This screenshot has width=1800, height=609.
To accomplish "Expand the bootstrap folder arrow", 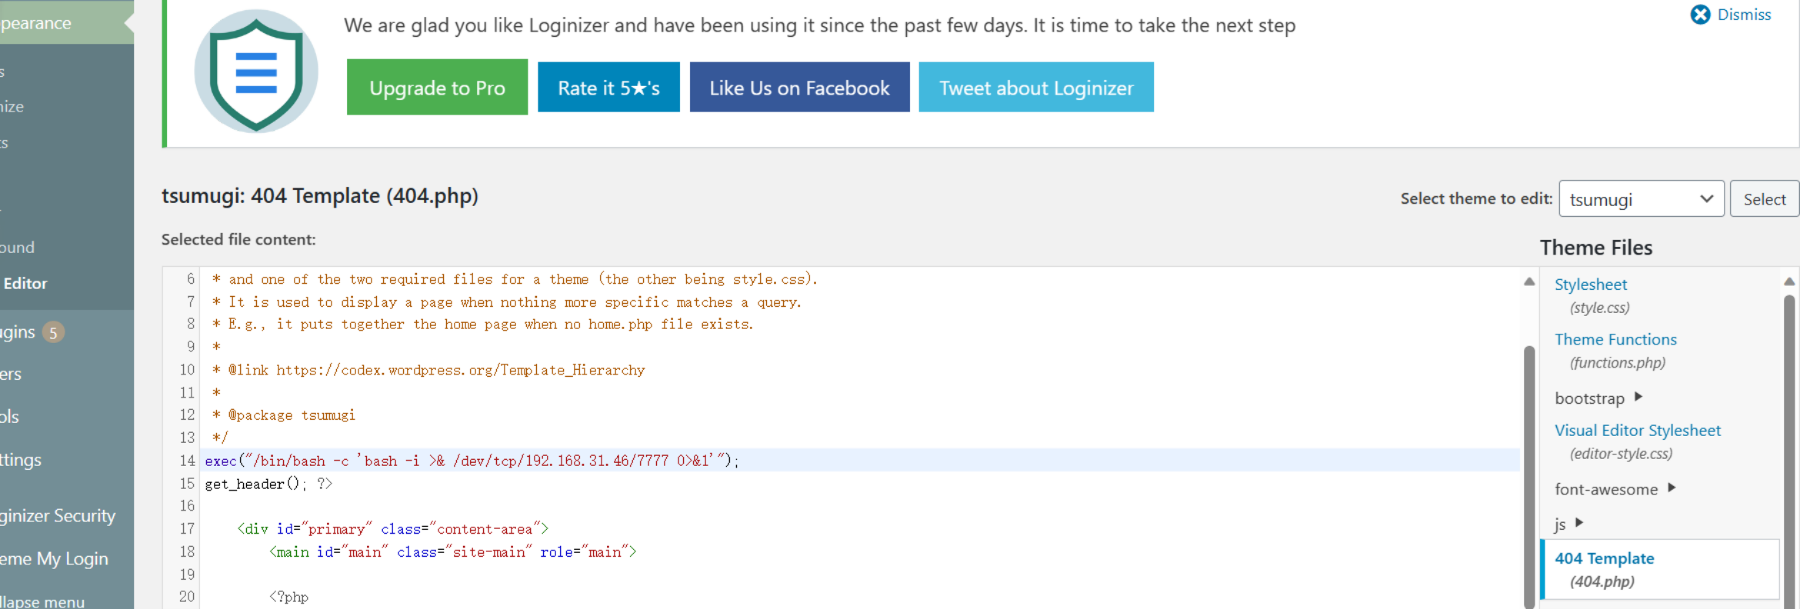I will [x=1638, y=397].
